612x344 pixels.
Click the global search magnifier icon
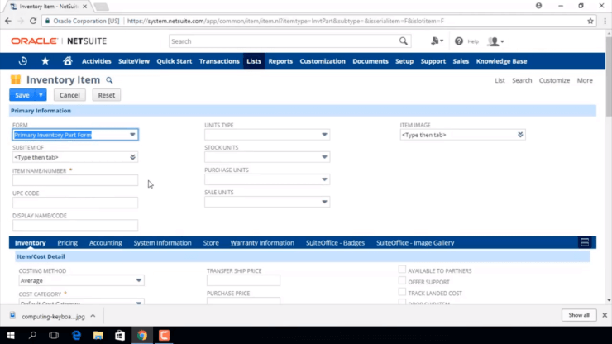point(404,41)
